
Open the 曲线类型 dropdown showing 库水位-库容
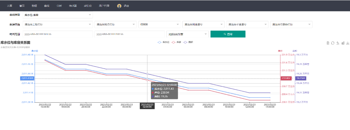pos(58,15)
